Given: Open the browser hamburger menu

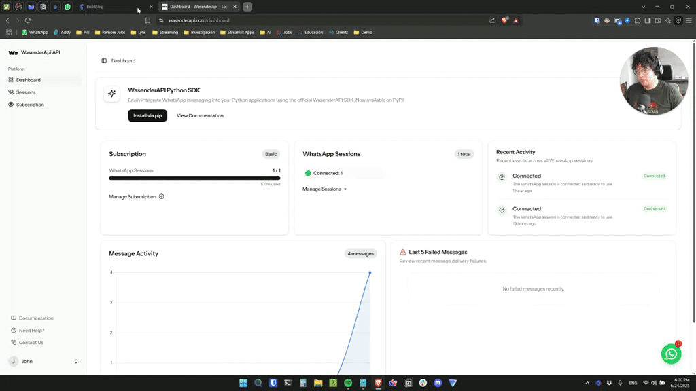Looking at the screenshot, I should coord(689,20).
